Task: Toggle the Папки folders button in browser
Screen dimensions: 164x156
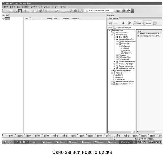Action: [147, 23]
